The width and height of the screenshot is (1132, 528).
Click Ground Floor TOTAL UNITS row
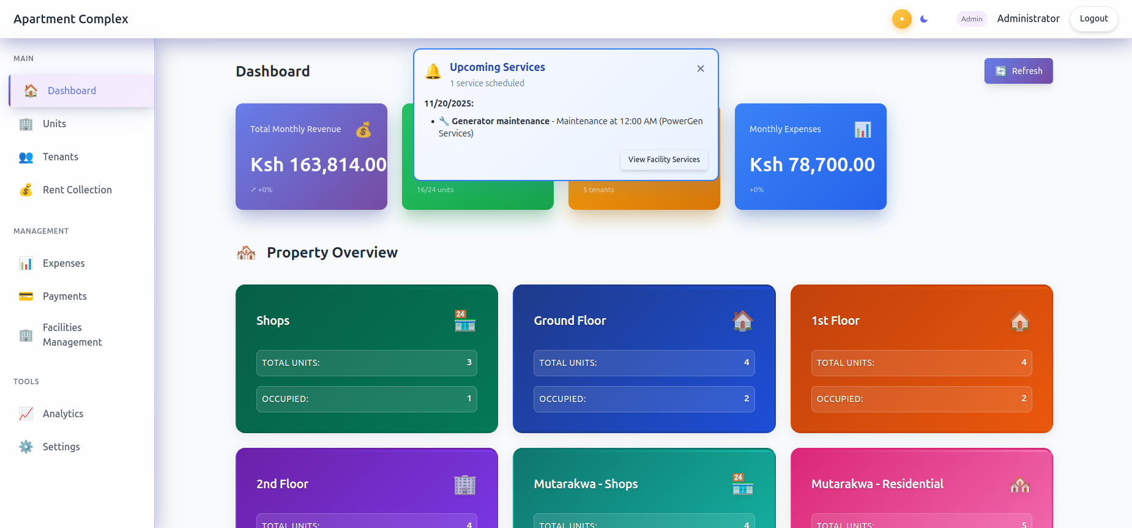644,363
